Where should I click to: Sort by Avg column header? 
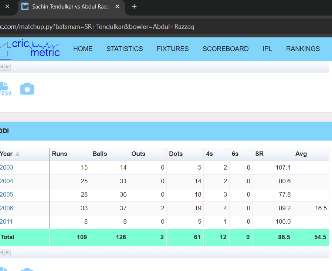[x=311, y=154]
